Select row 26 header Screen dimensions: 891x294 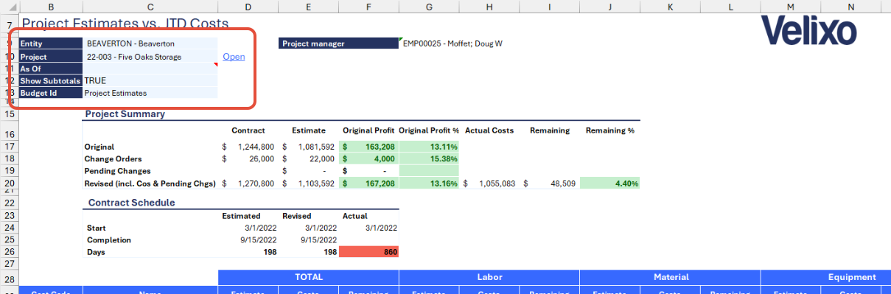tap(9, 252)
